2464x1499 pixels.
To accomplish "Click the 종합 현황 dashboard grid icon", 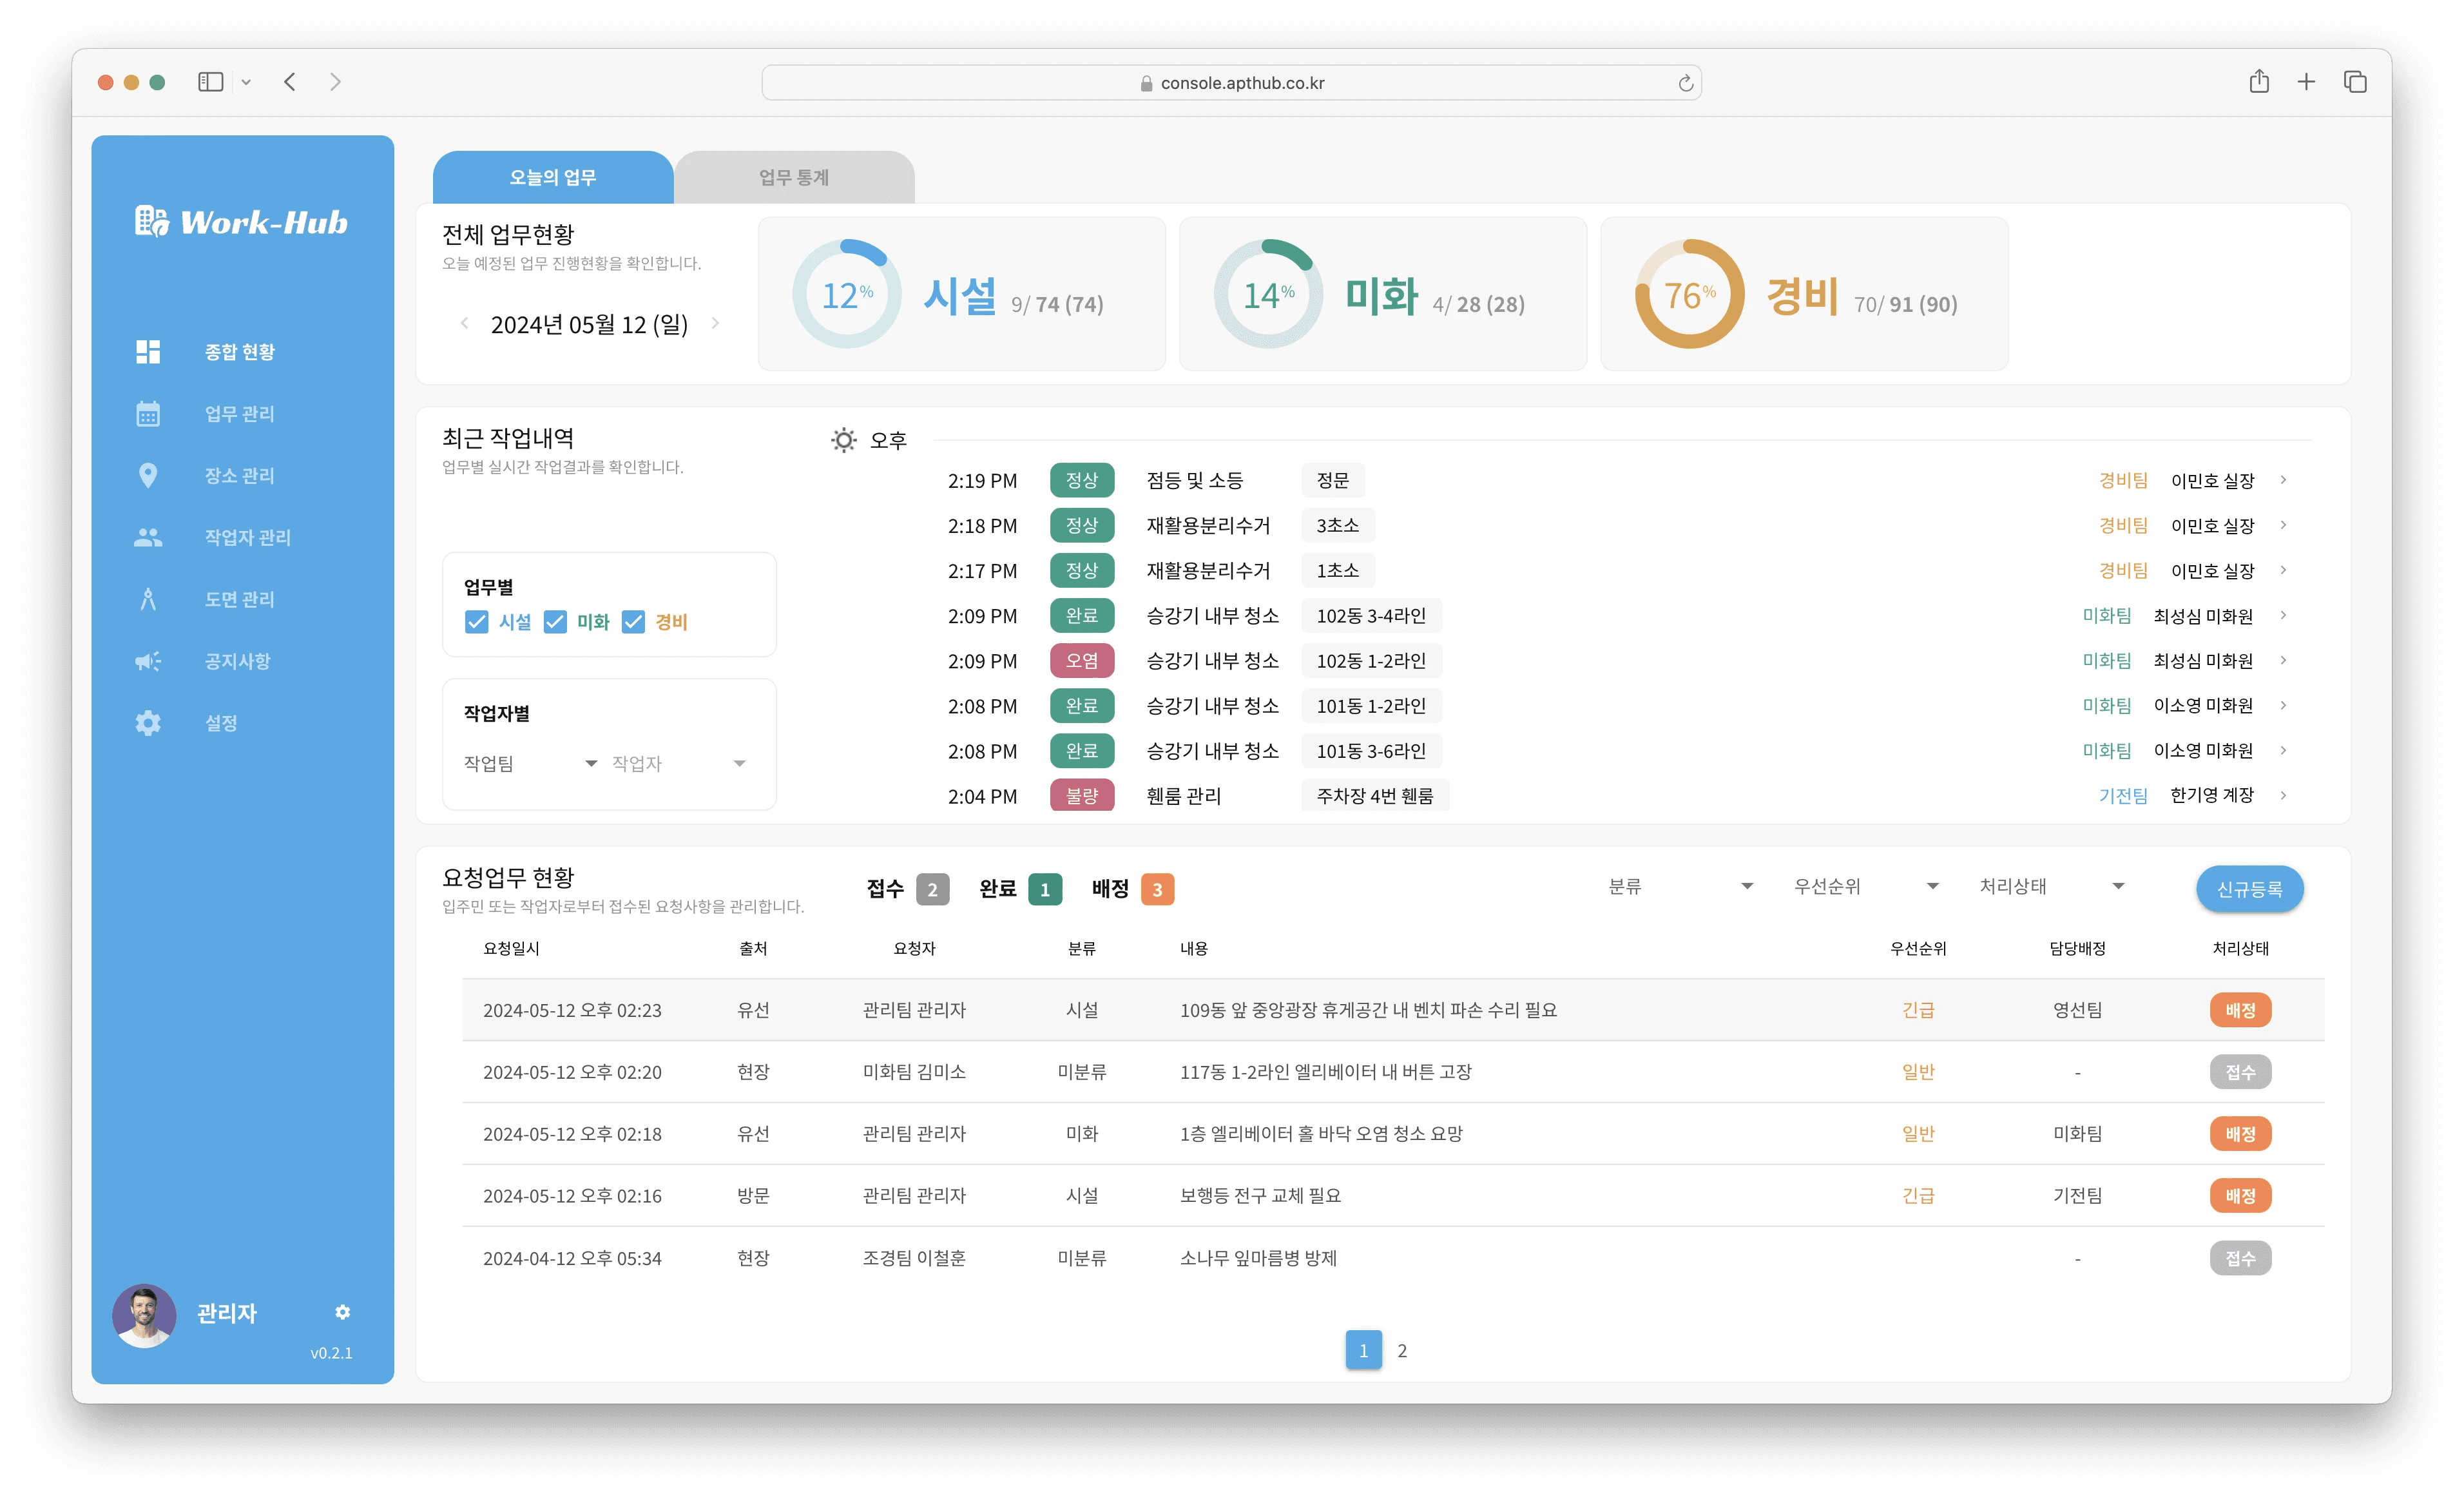I will tap(148, 352).
